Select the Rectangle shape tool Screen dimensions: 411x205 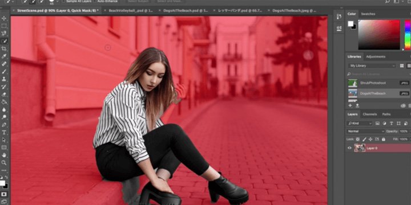(4, 147)
